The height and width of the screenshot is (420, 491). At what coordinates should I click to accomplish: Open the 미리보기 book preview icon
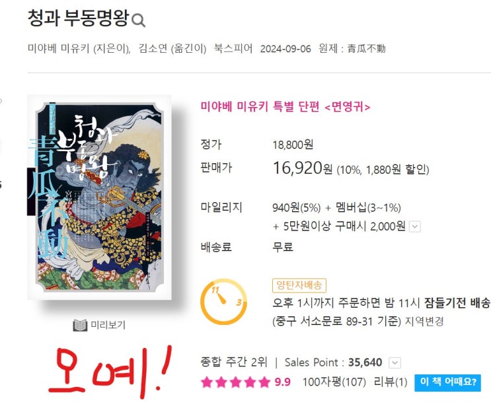point(80,326)
